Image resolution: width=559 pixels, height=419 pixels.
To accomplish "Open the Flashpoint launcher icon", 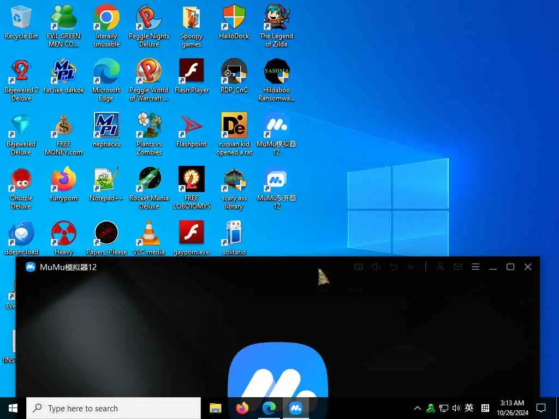I will (x=192, y=130).
